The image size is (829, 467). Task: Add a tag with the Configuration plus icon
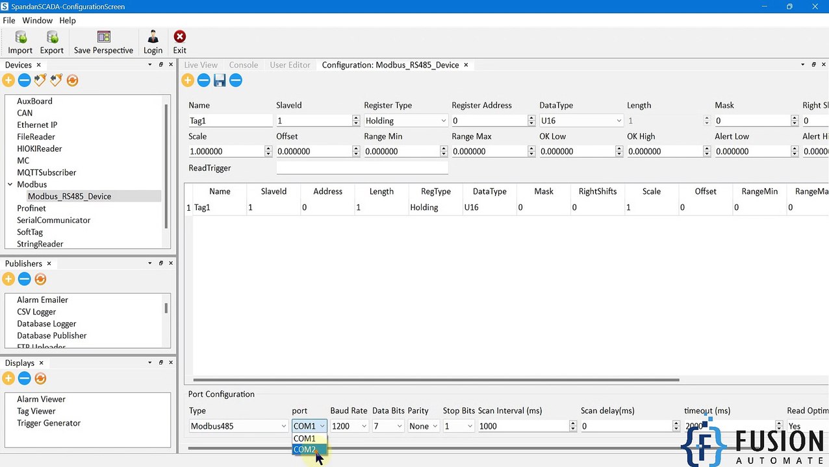(x=188, y=80)
